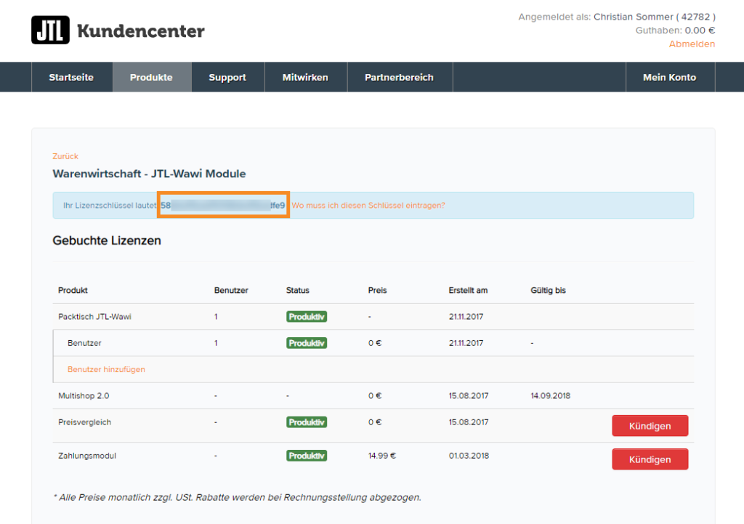Click 'Wo muss ich diesen Schlüssel eintragen?' link
Viewport: 744px width, 524px height.
pyautogui.click(x=368, y=206)
